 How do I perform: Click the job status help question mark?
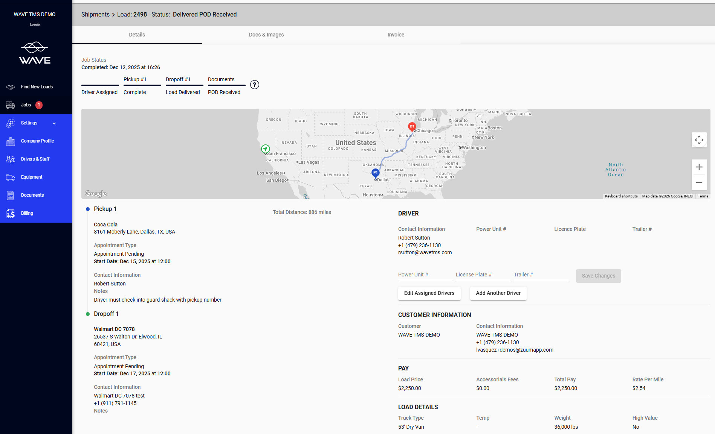coord(255,85)
